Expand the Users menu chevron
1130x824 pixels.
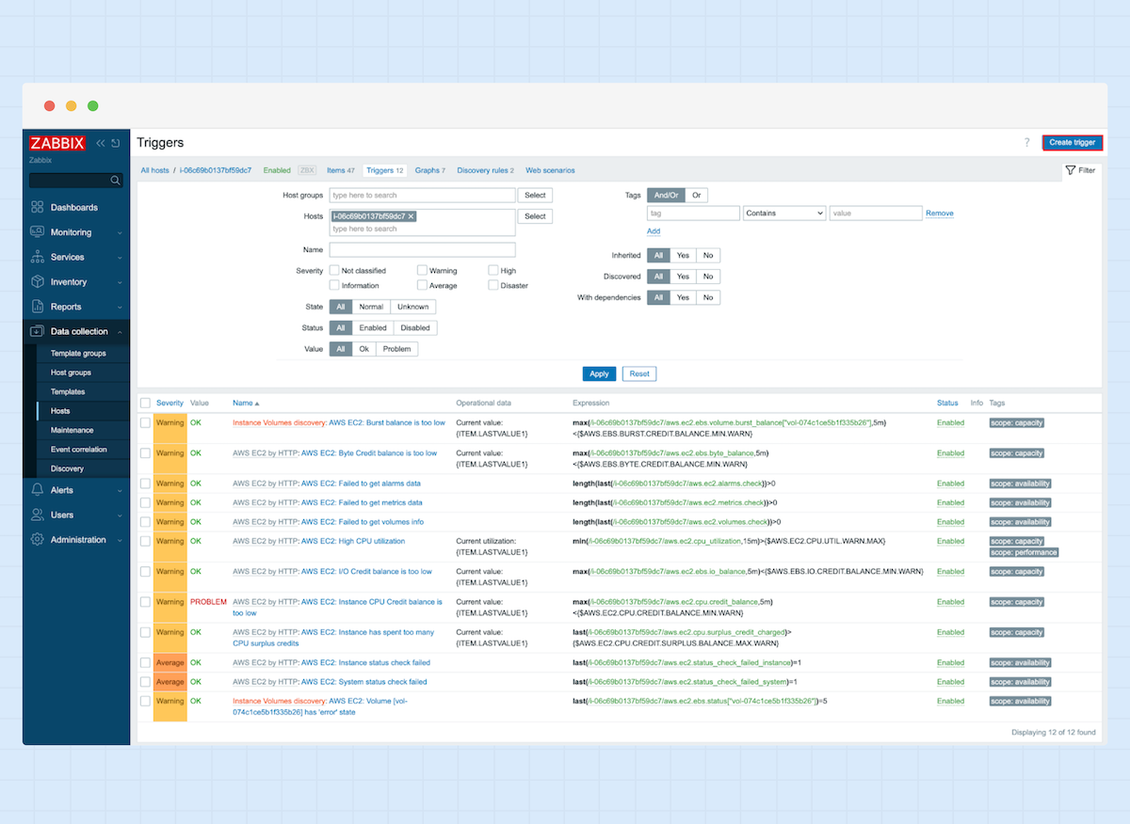(x=120, y=515)
